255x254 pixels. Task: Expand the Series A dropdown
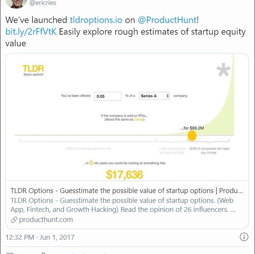coord(155,96)
